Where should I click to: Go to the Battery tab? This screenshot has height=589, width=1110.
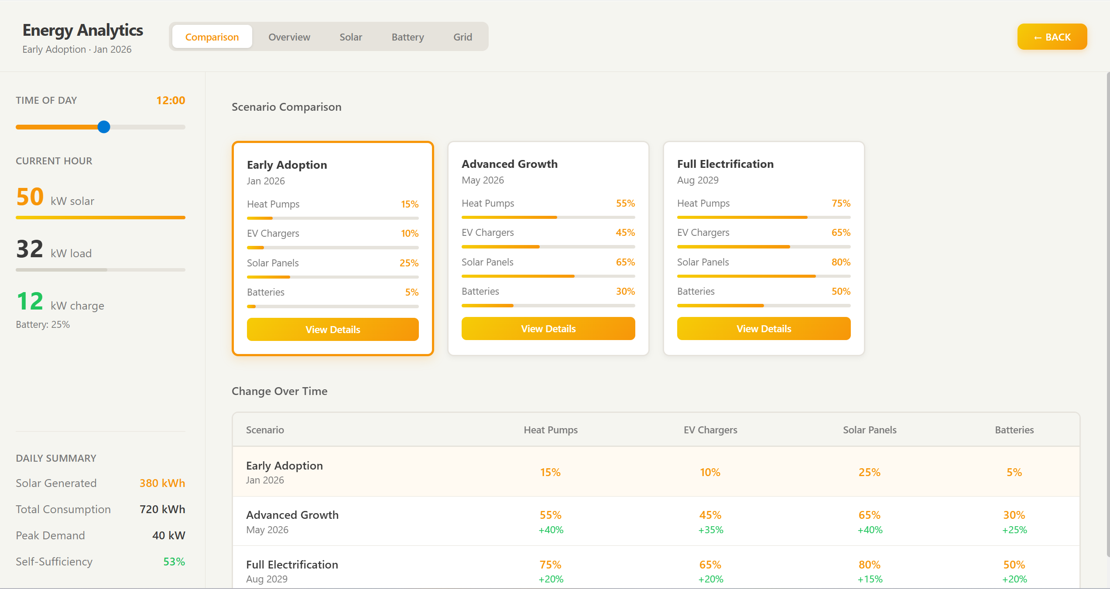[x=408, y=37]
